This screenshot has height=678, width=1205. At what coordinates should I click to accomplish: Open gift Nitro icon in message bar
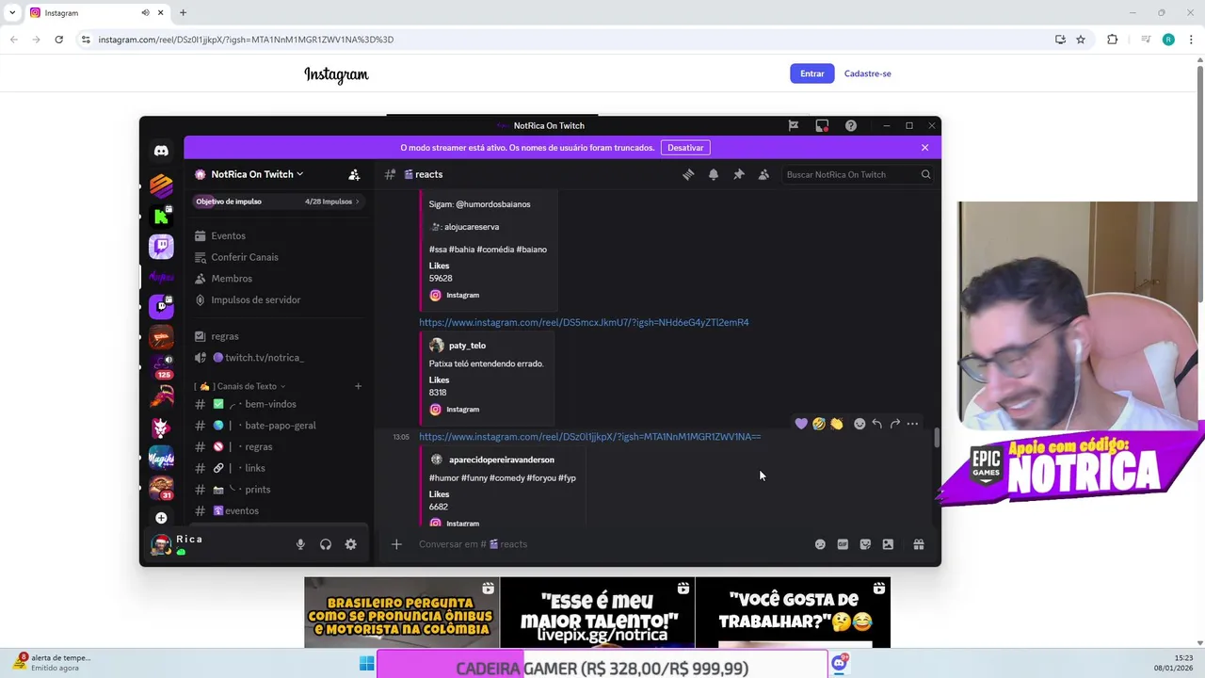919,544
